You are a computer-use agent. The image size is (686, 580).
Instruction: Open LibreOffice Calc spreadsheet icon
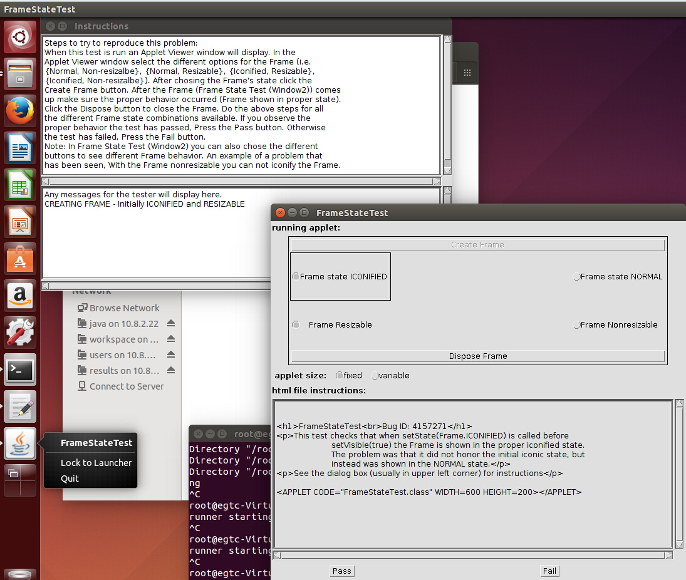[x=21, y=185]
